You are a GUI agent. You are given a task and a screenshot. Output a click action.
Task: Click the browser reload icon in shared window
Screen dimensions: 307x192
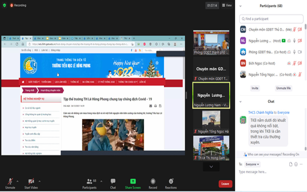[17, 44]
